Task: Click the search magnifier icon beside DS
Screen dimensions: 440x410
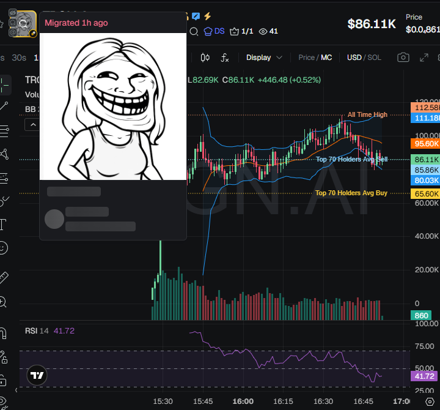Action: (194, 31)
